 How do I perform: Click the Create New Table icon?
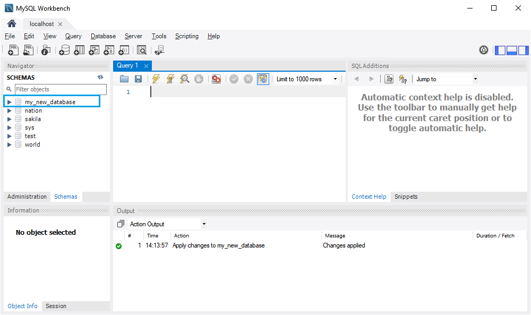79,50
